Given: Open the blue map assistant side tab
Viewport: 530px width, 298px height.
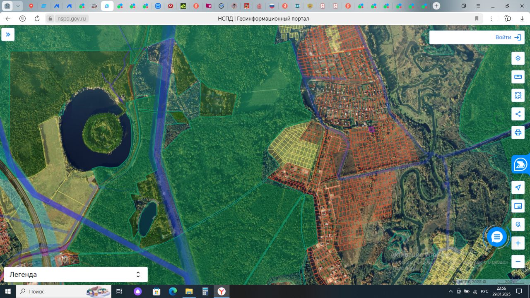Looking at the screenshot, I should 521,164.
